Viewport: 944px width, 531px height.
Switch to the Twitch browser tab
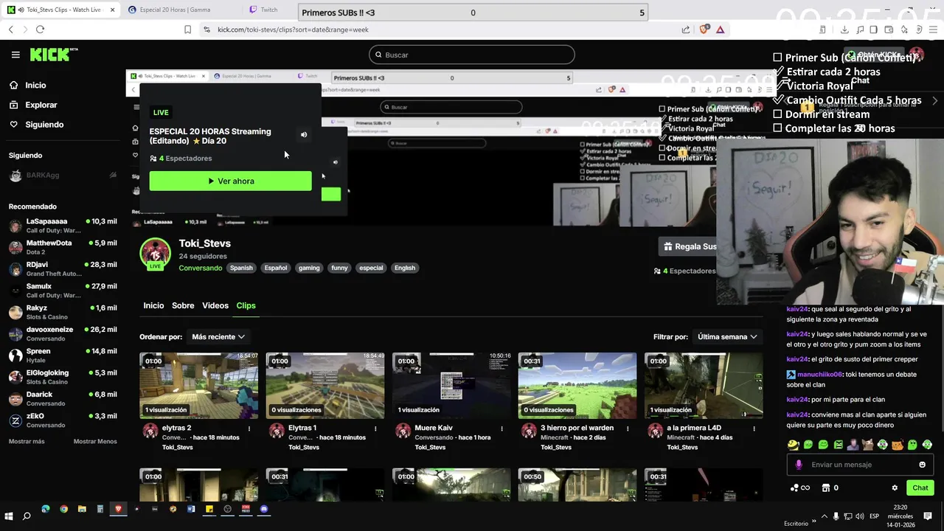[269, 10]
